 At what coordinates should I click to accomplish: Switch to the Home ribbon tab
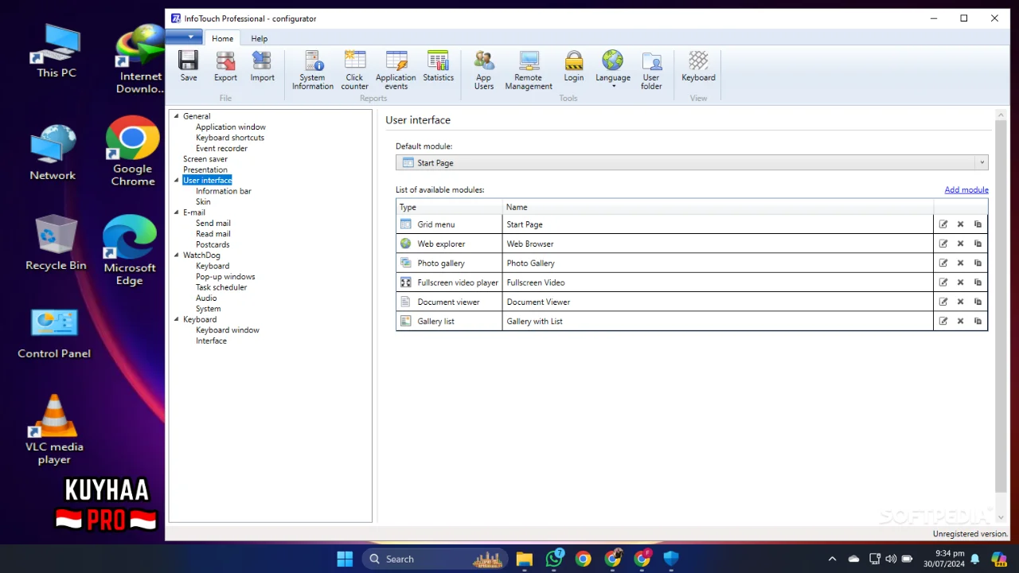(223, 38)
